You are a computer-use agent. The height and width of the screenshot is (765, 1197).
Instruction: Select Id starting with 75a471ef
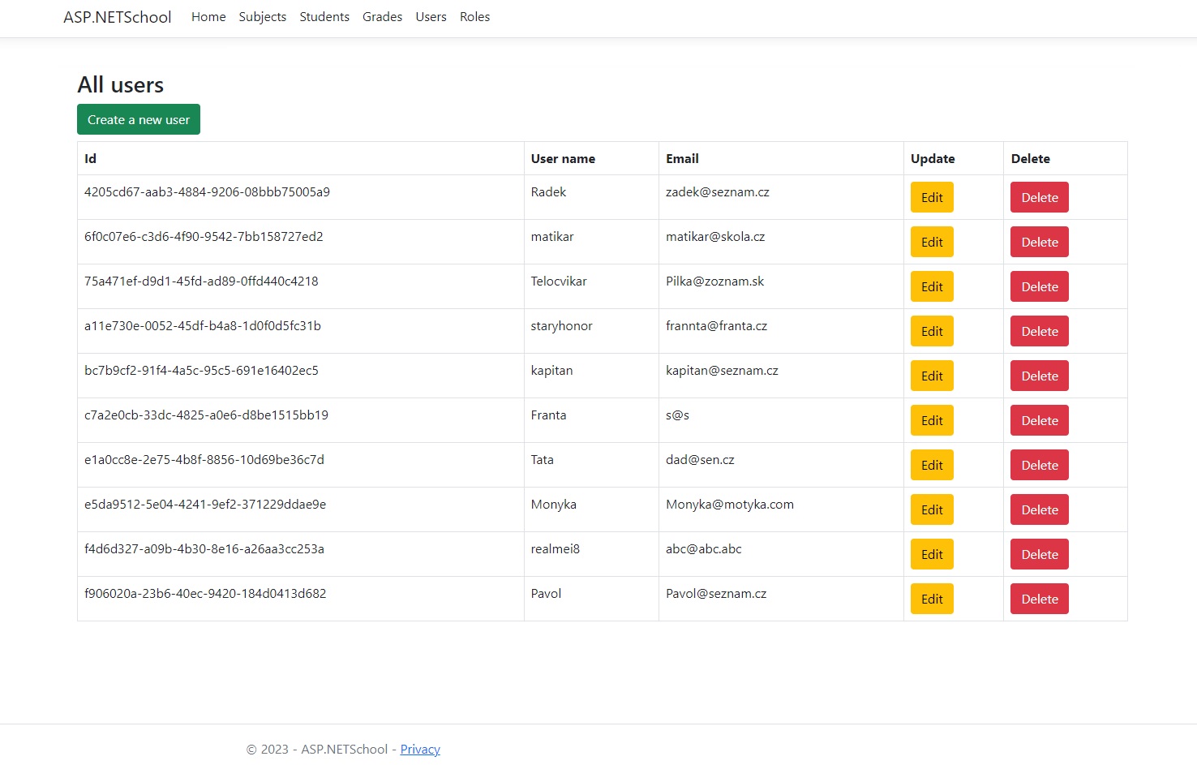click(201, 282)
